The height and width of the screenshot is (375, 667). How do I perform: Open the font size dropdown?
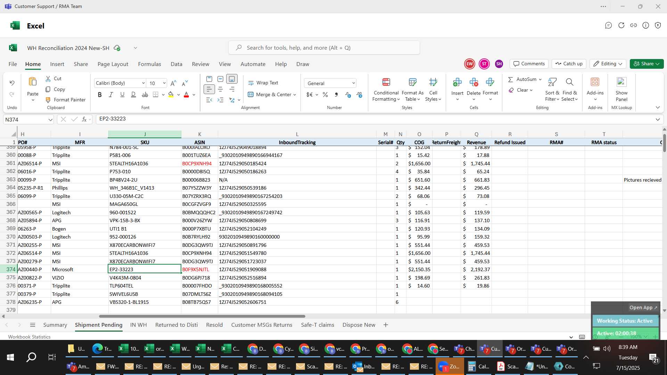[164, 83]
